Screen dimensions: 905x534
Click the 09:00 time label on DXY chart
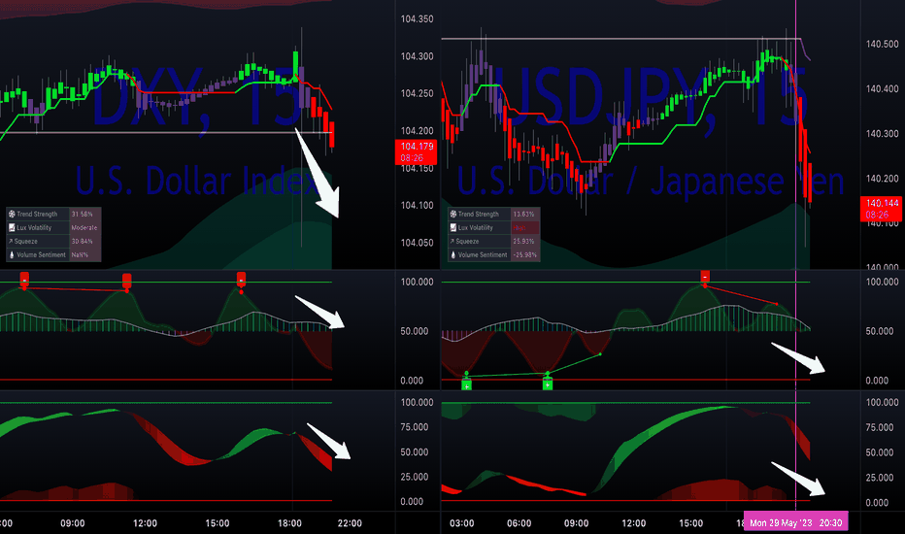[72, 523]
